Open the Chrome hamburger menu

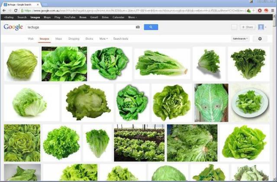pos(273,10)
